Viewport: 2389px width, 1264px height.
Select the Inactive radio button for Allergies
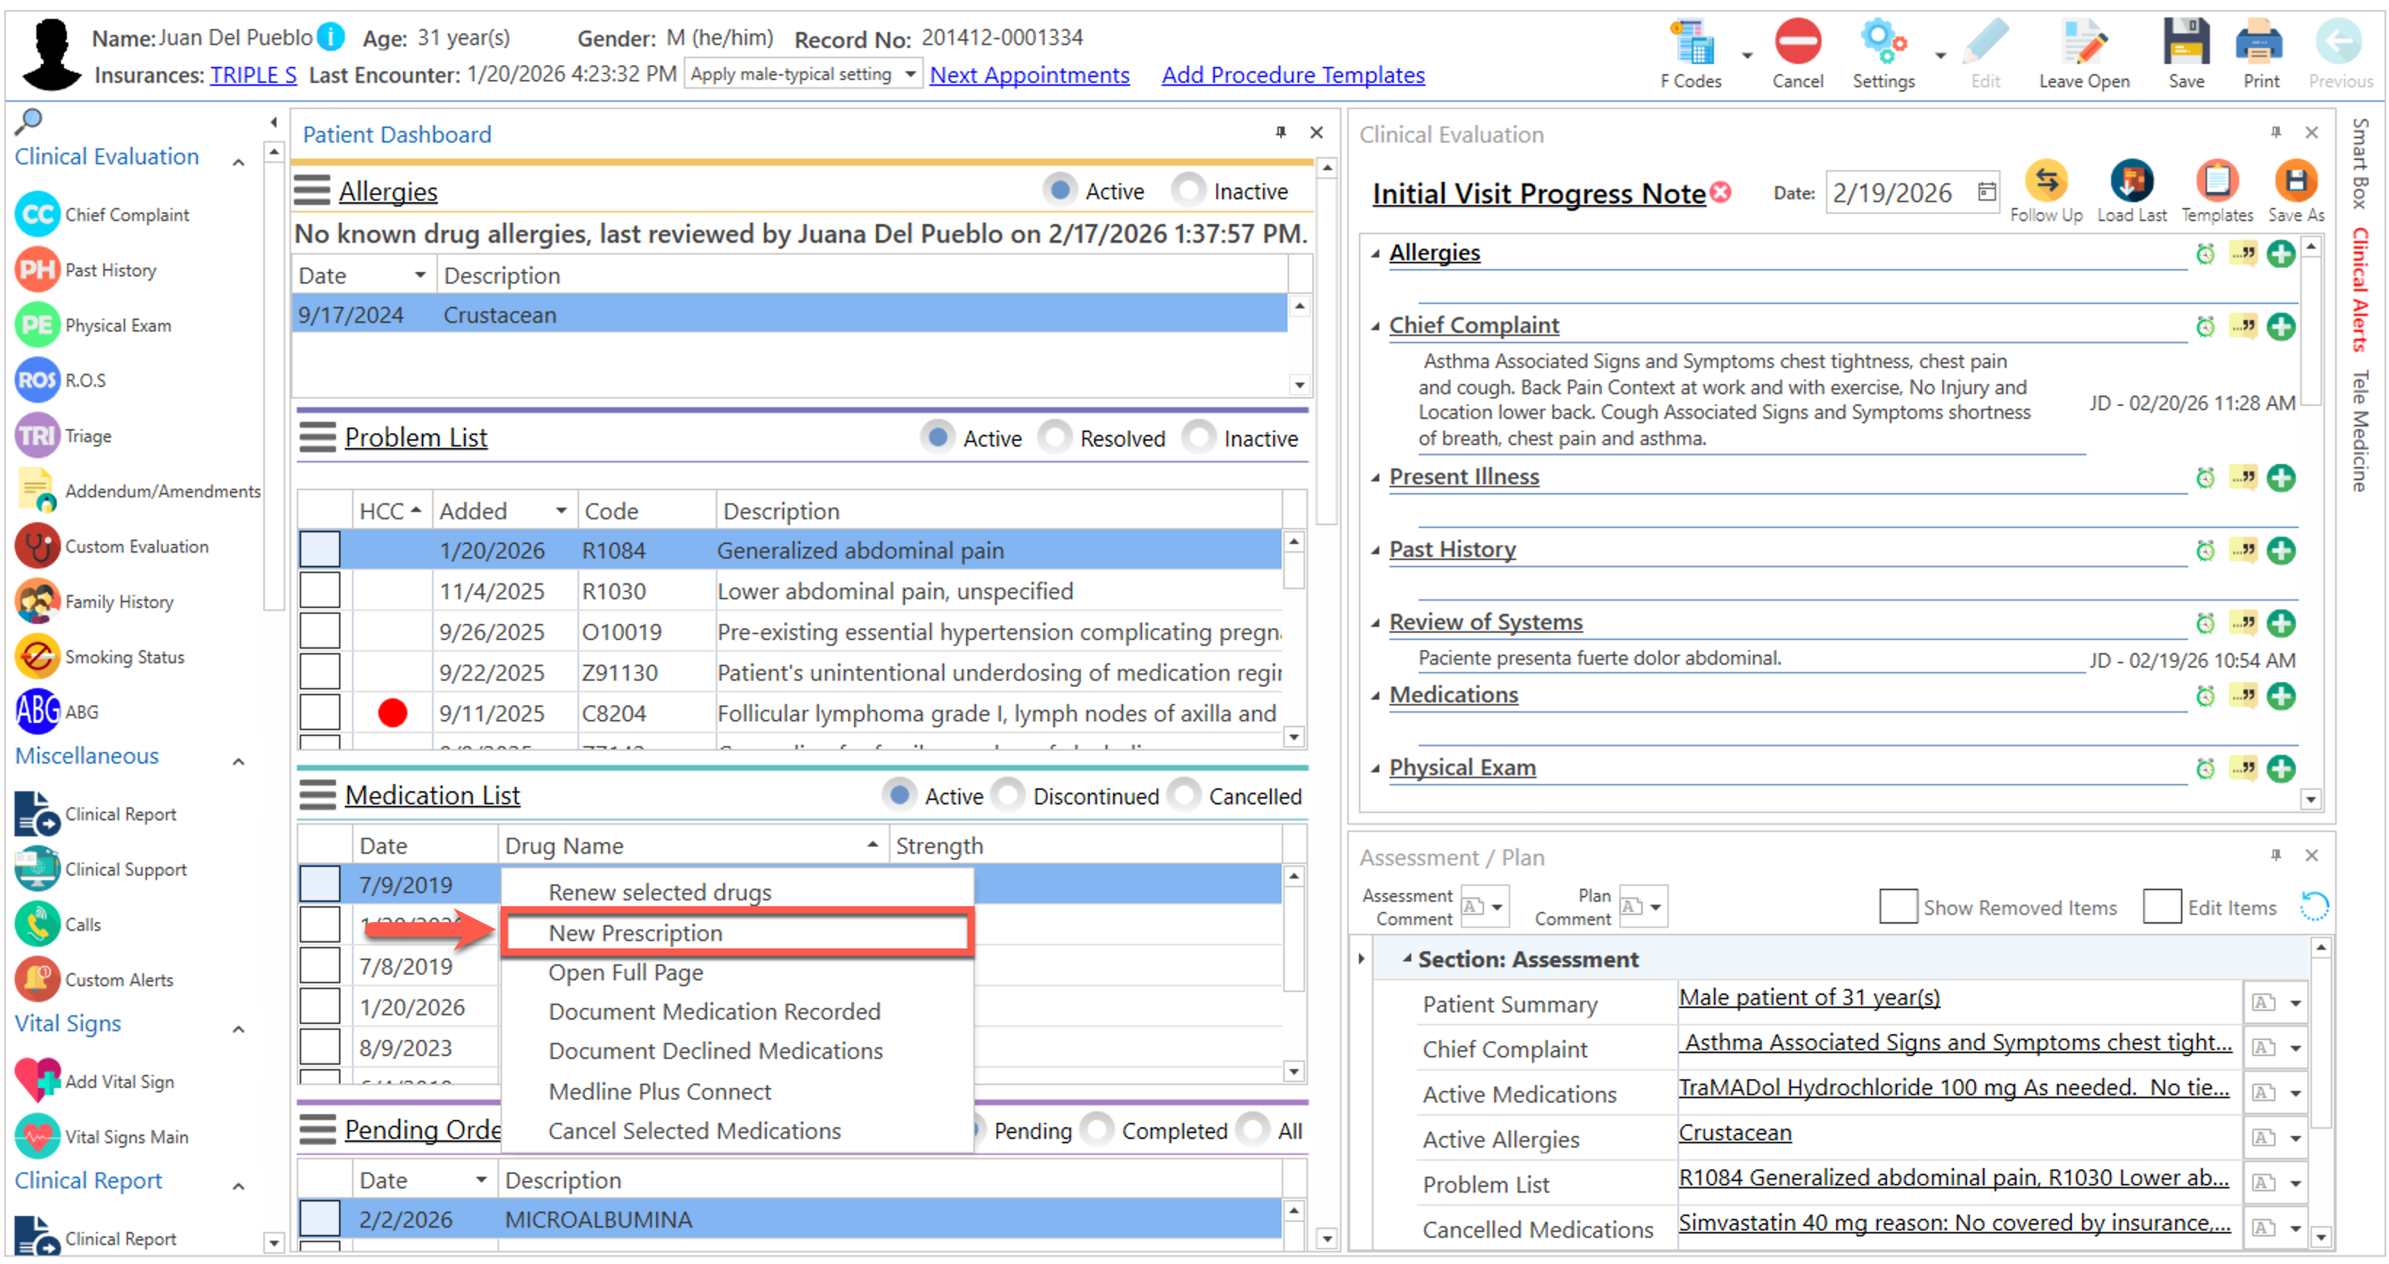point(1188,191)
